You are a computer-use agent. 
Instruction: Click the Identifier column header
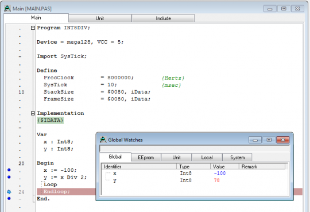tap(139, 167)
